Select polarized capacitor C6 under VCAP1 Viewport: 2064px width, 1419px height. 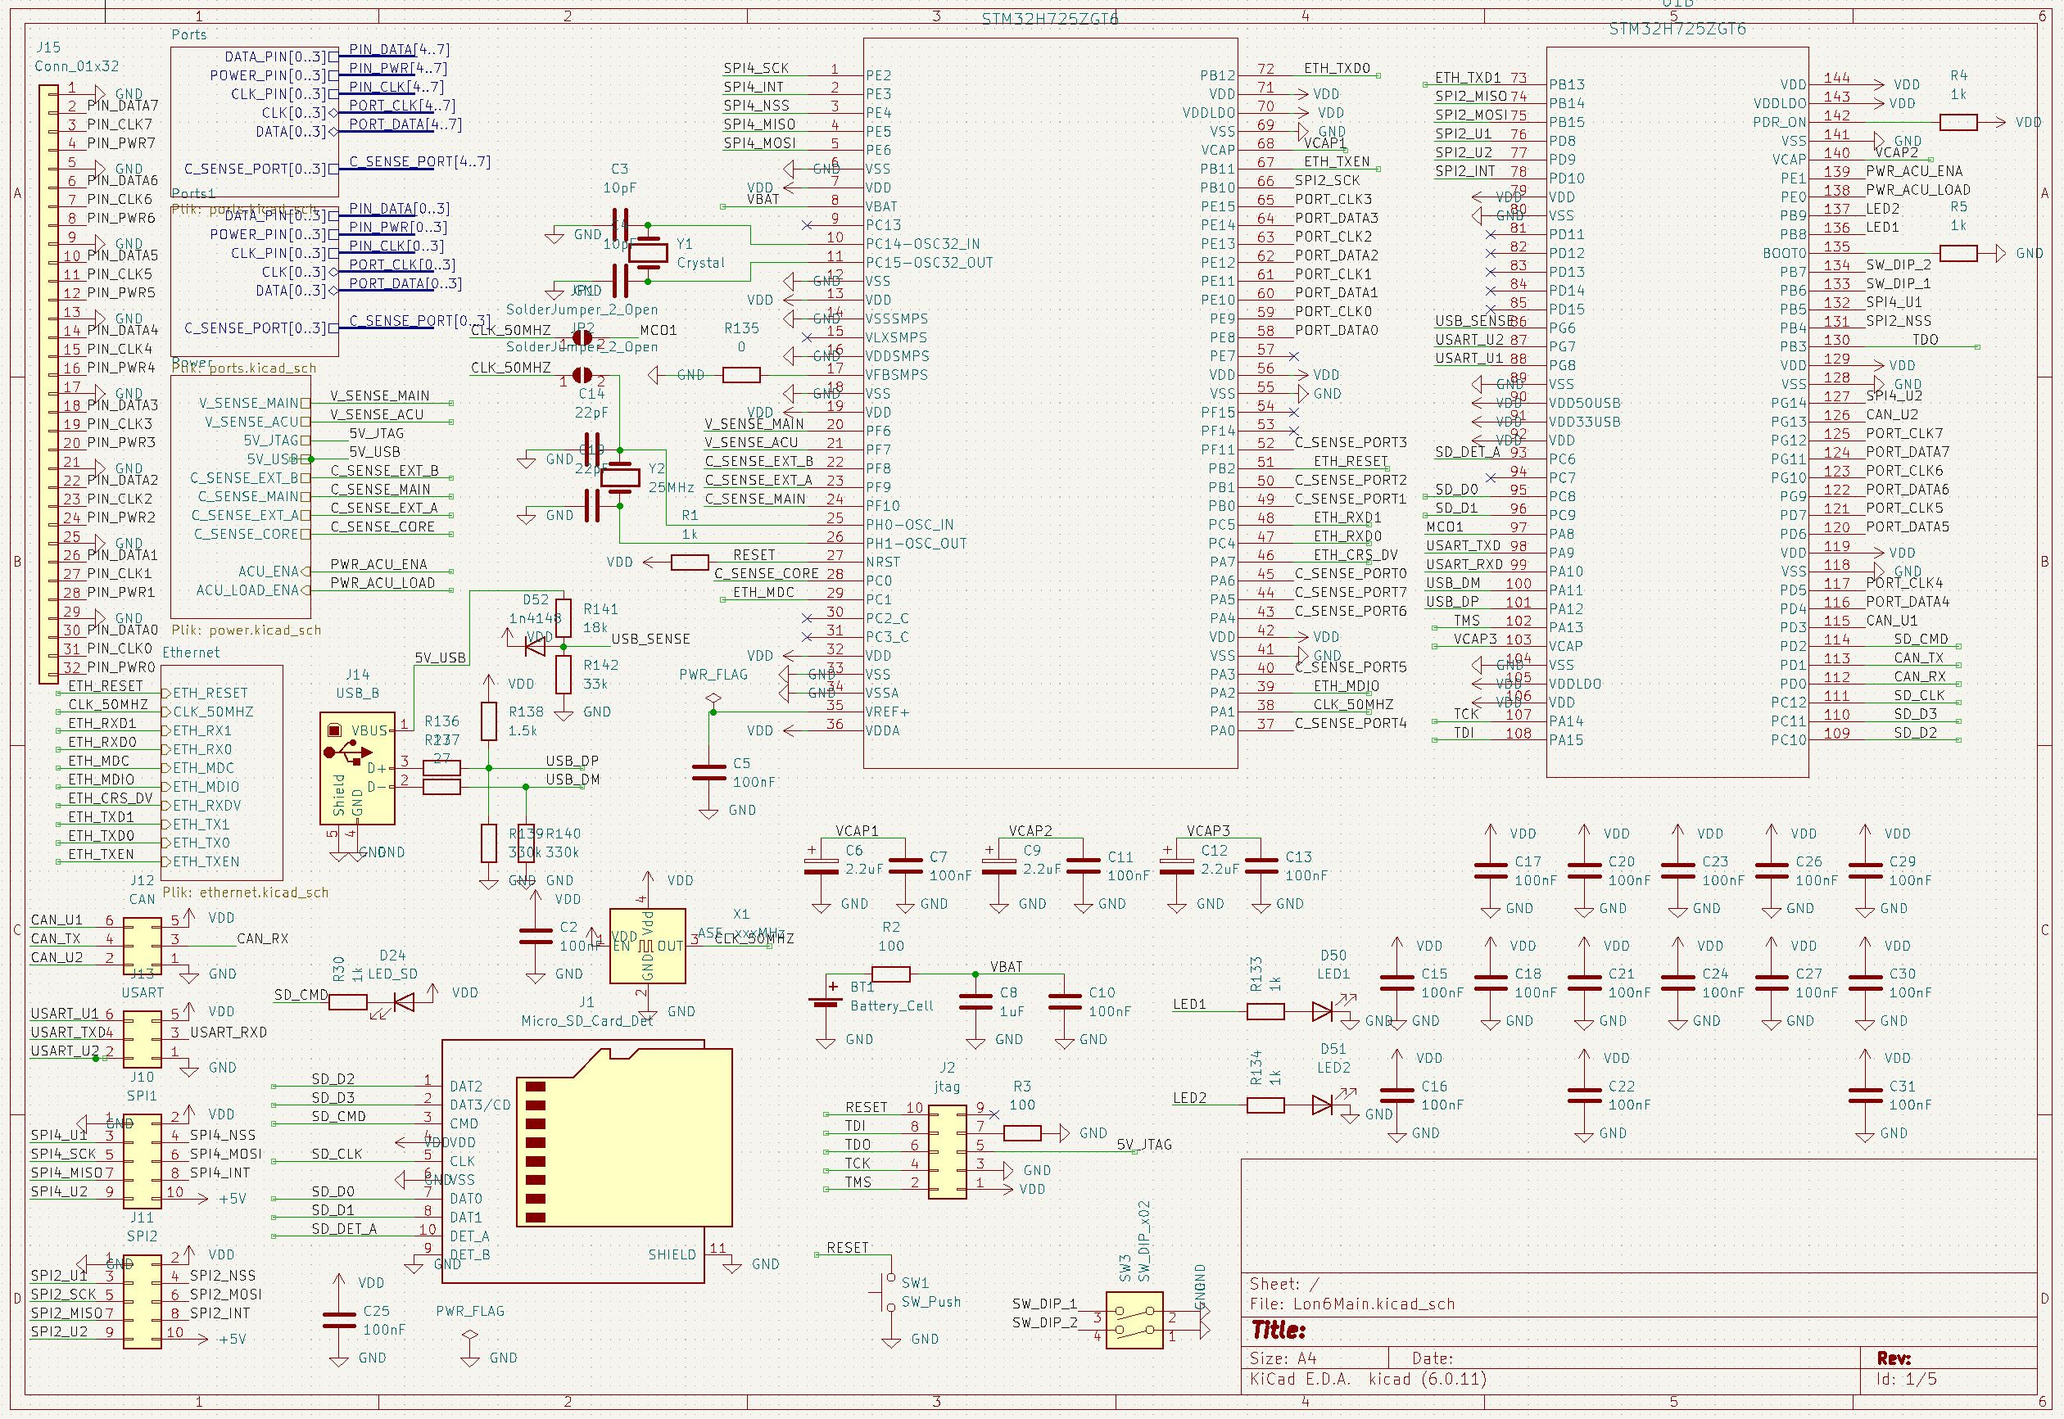[x=821, y=864]
